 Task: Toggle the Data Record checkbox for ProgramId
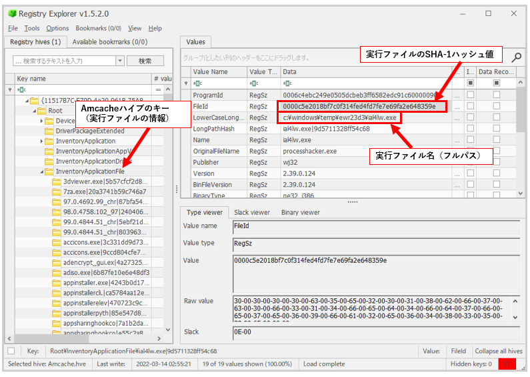point(496,95)
